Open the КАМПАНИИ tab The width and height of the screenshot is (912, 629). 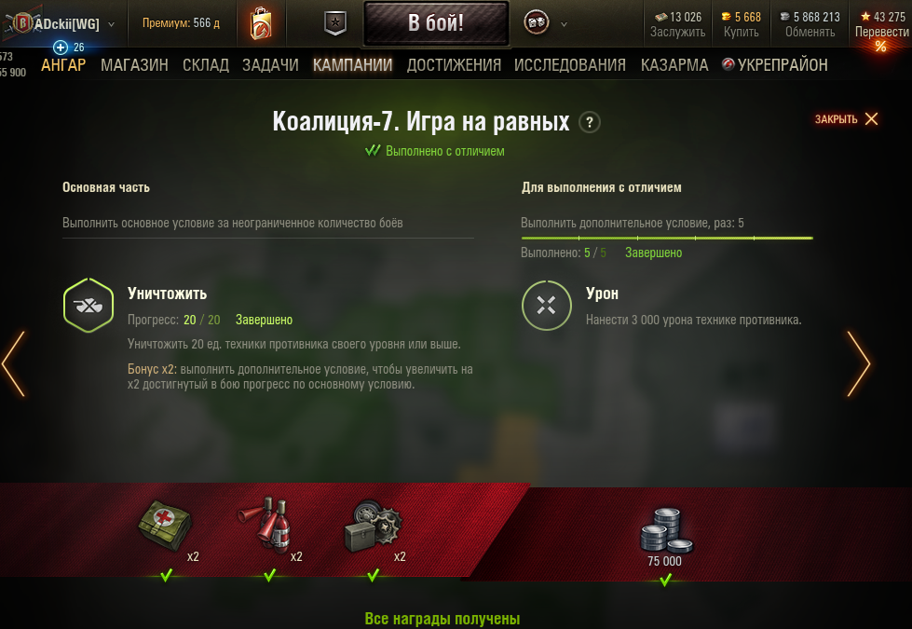pos(352,64)
